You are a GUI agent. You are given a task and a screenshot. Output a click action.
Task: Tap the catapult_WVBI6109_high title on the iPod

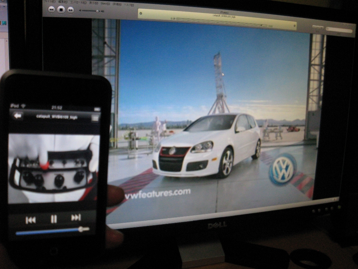click(57, 117)
